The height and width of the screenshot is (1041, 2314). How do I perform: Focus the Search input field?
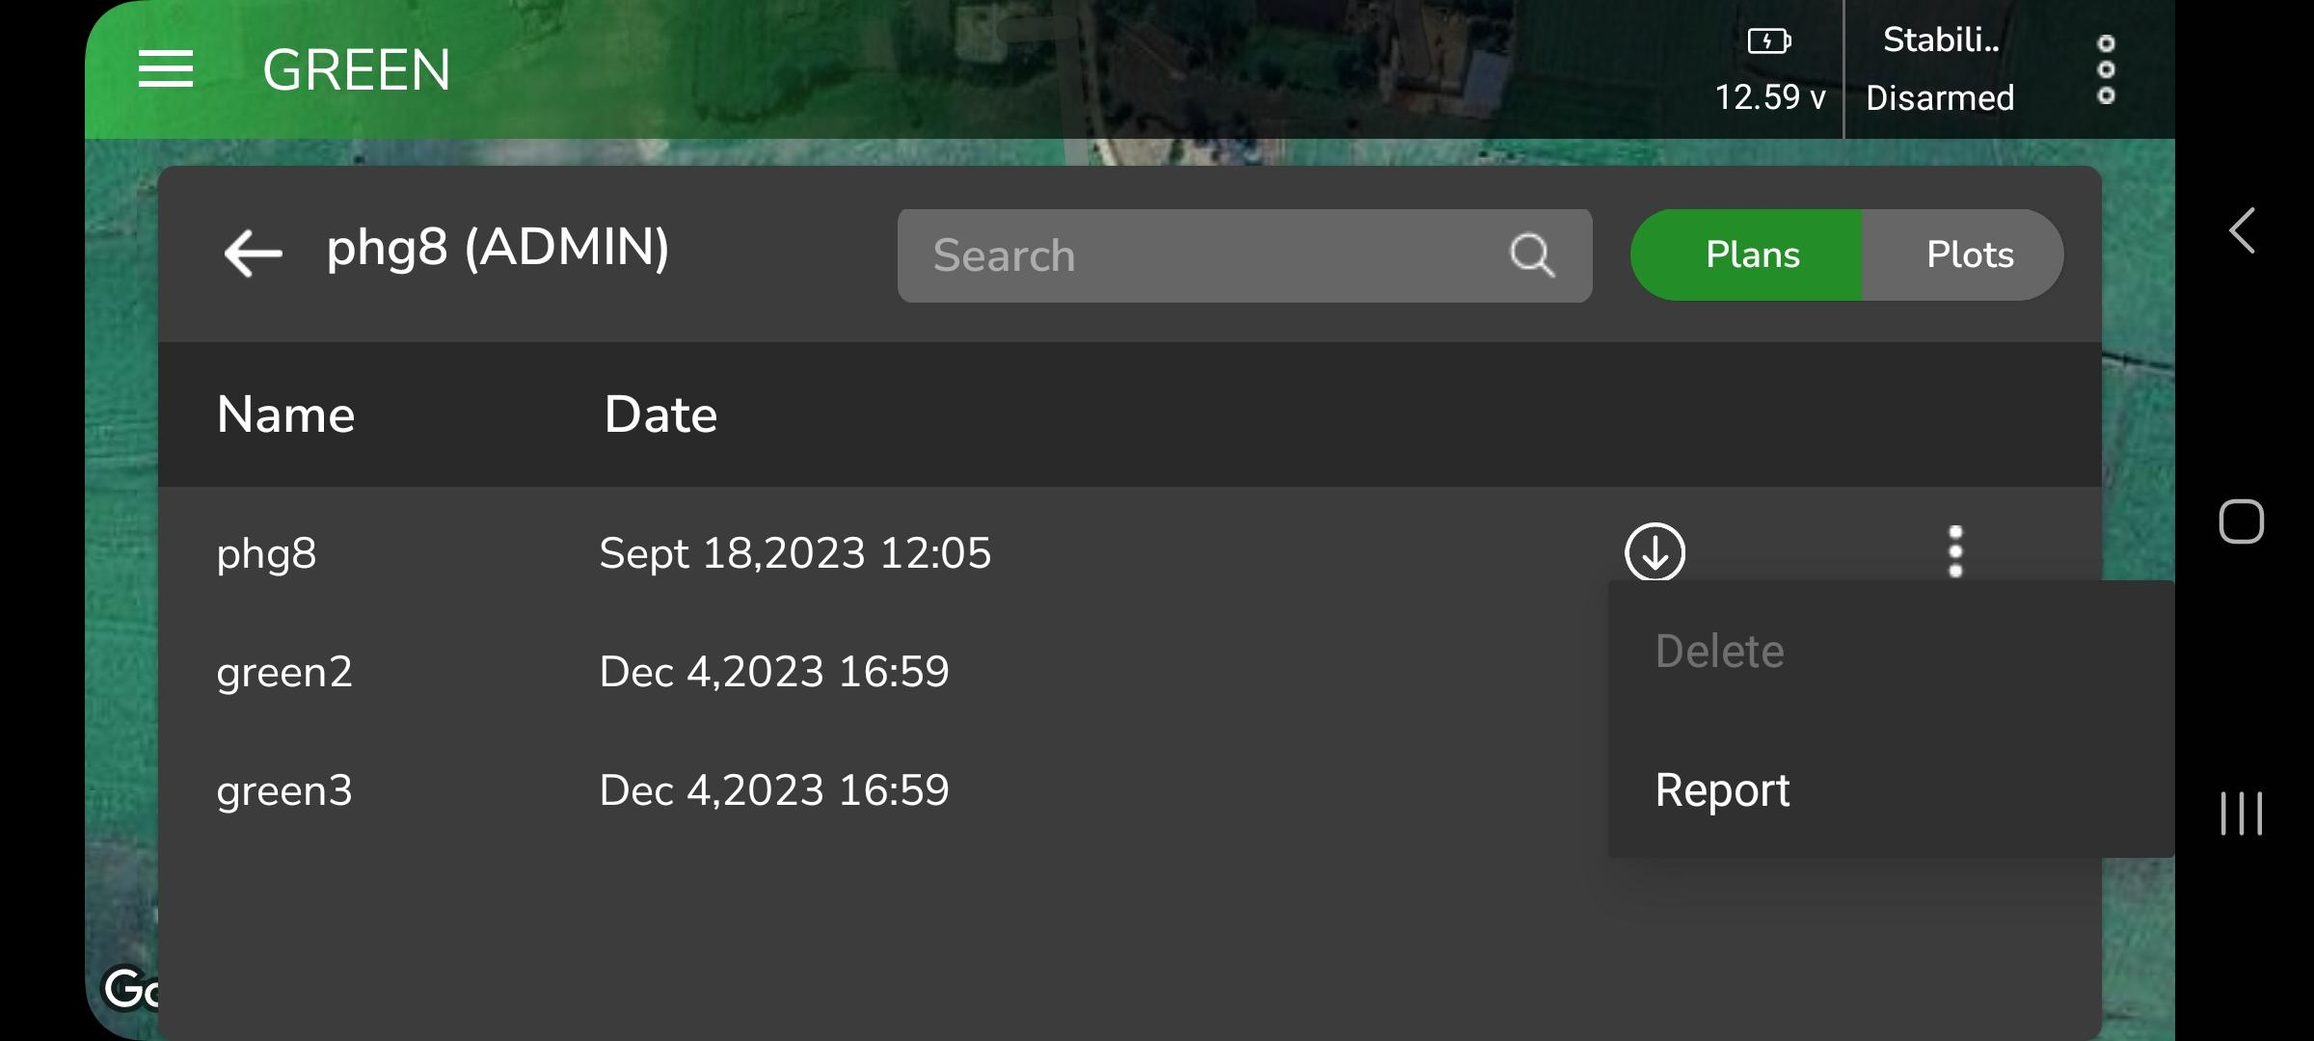coord(1196,255)
